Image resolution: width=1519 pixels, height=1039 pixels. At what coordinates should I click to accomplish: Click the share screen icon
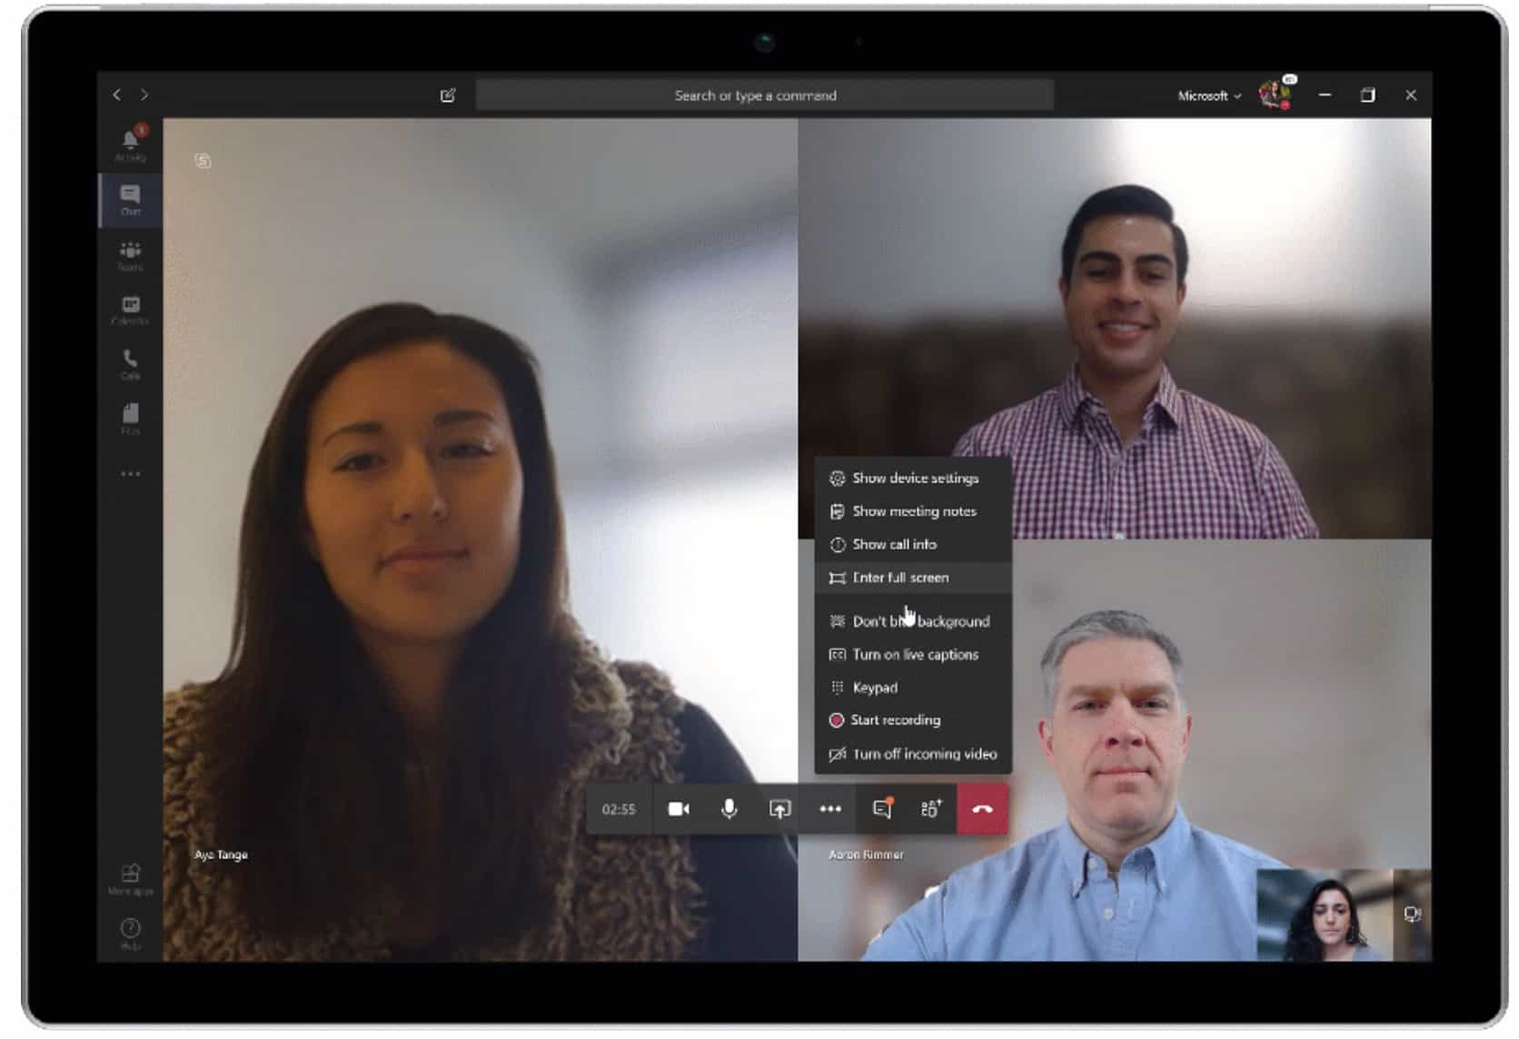pyautogui.click(x=779, y=809)
